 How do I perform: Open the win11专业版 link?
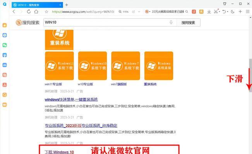(53, 84)
